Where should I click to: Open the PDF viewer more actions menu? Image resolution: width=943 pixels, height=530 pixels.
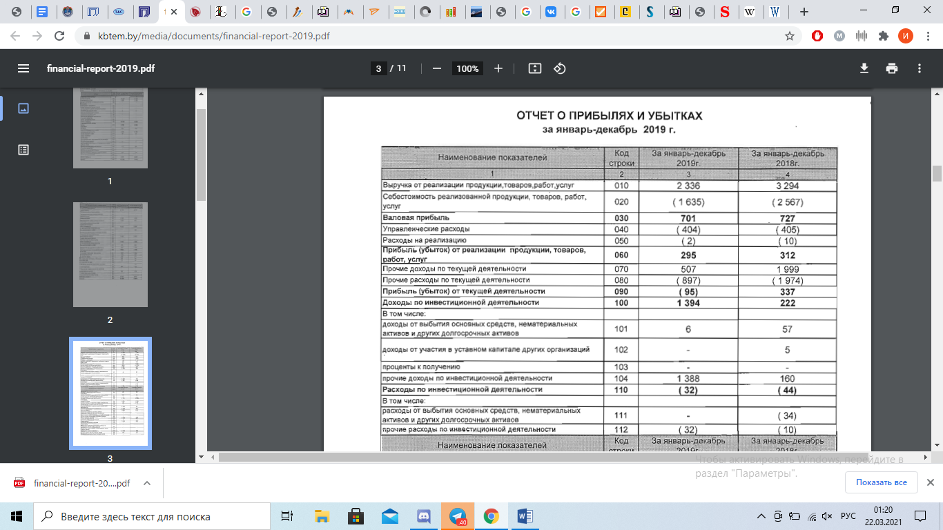[x=920, y=68]
